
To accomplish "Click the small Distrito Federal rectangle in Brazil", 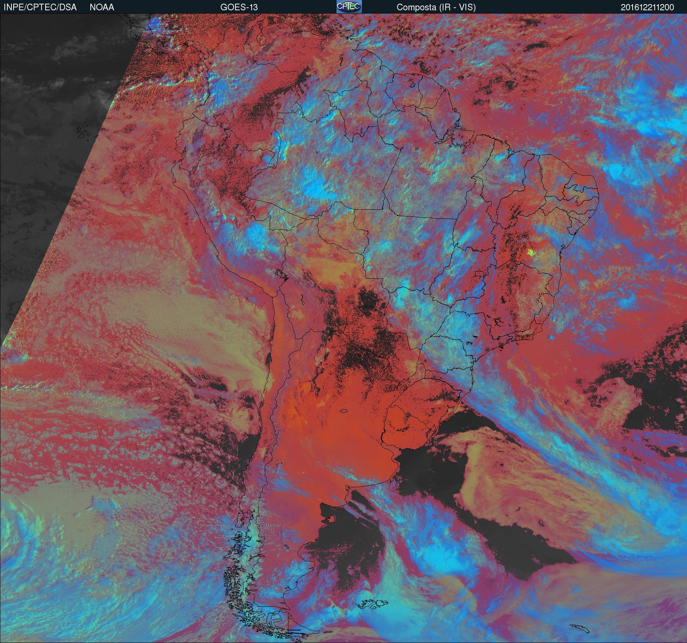I will (x=480, y=273).
